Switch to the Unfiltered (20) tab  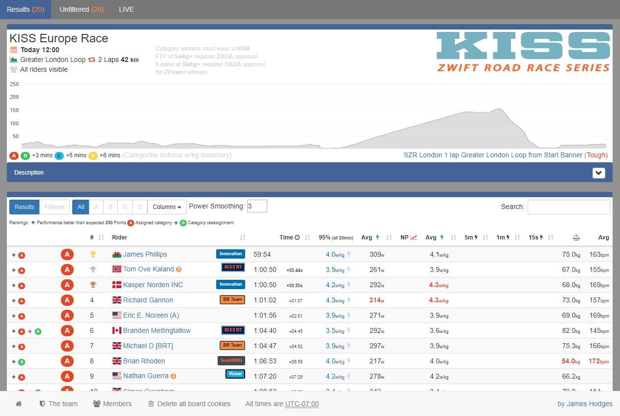(81, 9)
